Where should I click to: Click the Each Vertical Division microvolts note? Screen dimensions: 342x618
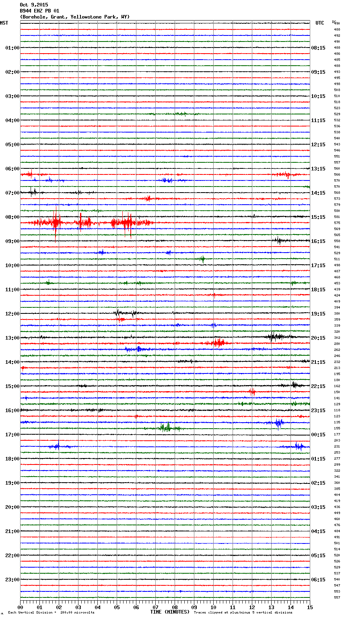pos(51,612)
